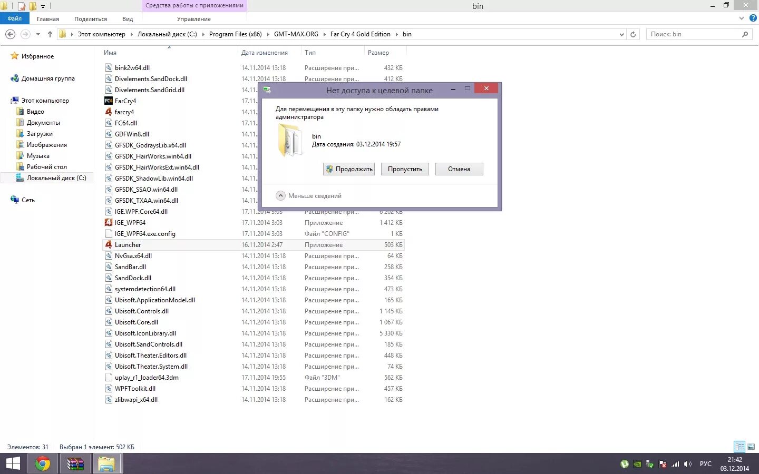Select IGE_WPF64 application icon

[x=109, y=222]
